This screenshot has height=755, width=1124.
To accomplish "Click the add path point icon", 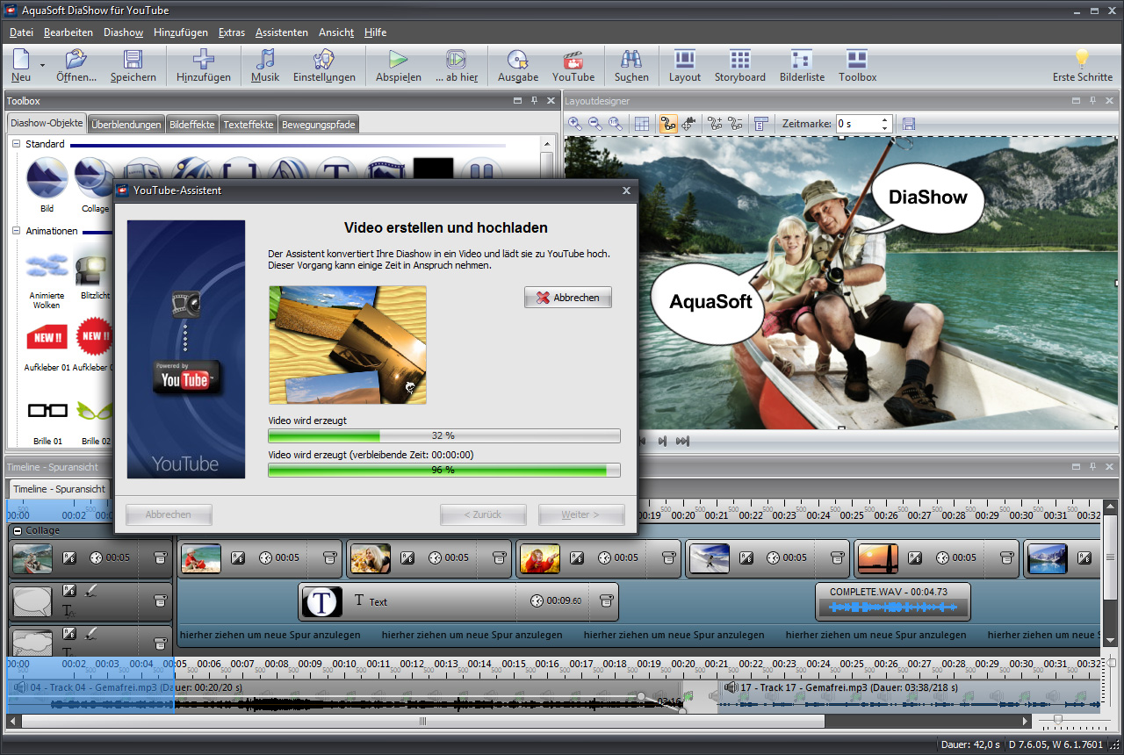I will coord(715,124).
